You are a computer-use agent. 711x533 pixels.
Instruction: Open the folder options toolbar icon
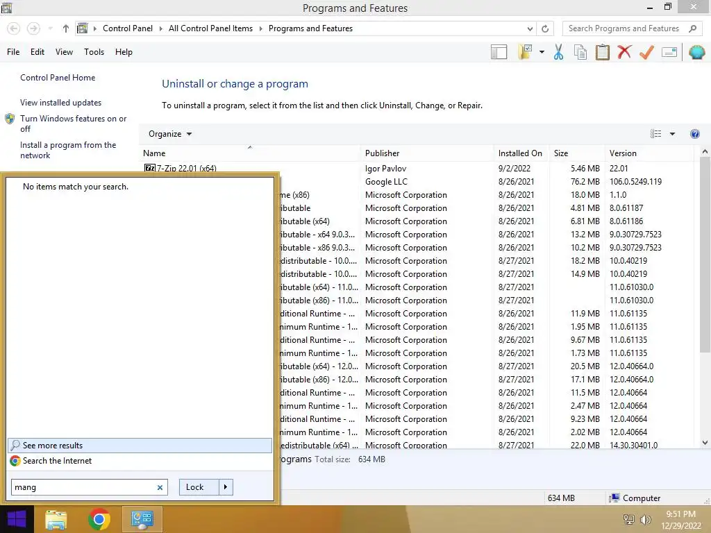tap(525, 52)
